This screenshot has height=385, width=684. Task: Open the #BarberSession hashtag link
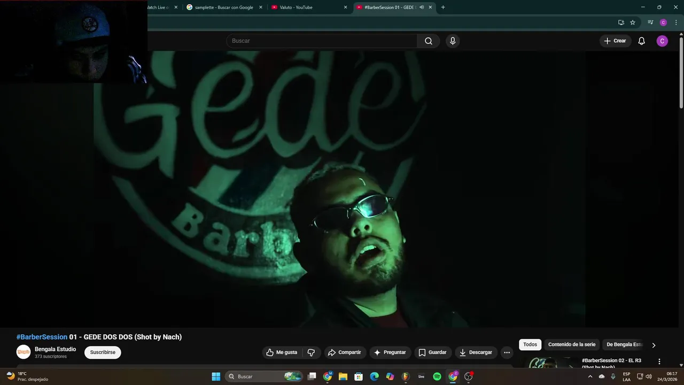[42, 337]
